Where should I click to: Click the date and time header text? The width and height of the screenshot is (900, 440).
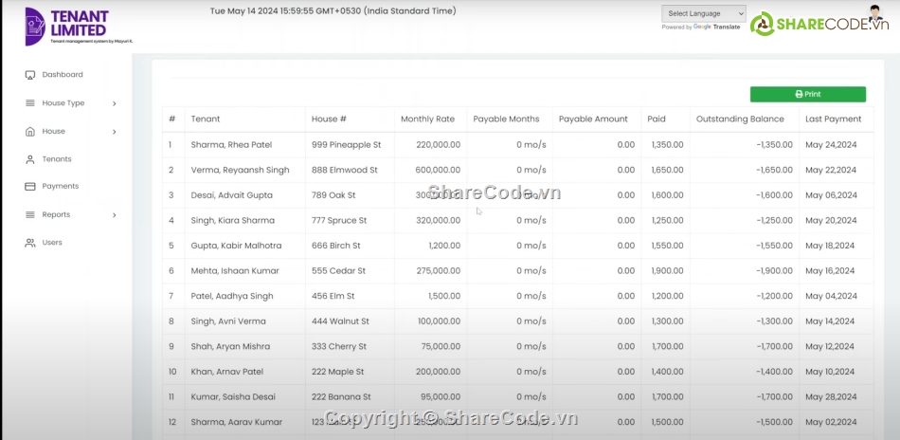(333, 11)
